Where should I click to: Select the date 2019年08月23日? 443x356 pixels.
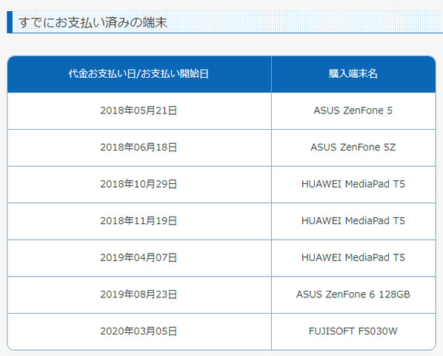click(x=139, y=294)
